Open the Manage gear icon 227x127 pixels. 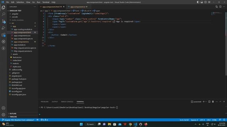[3, 115]
